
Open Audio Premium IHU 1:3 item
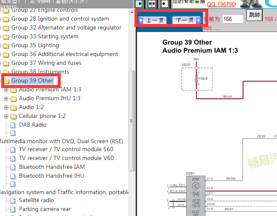pos(50,98)
